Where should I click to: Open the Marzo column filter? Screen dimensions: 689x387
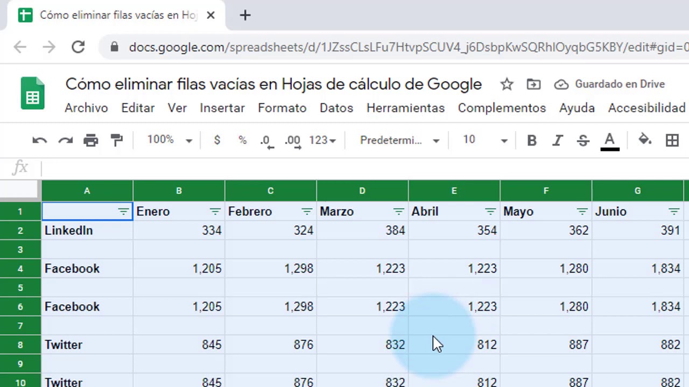point(398,212)
